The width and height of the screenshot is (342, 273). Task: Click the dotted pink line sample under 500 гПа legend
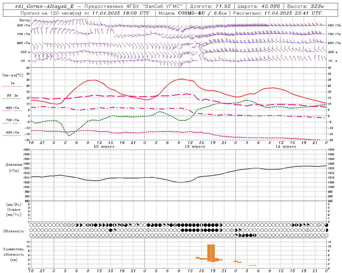click(x=12, y=136)
